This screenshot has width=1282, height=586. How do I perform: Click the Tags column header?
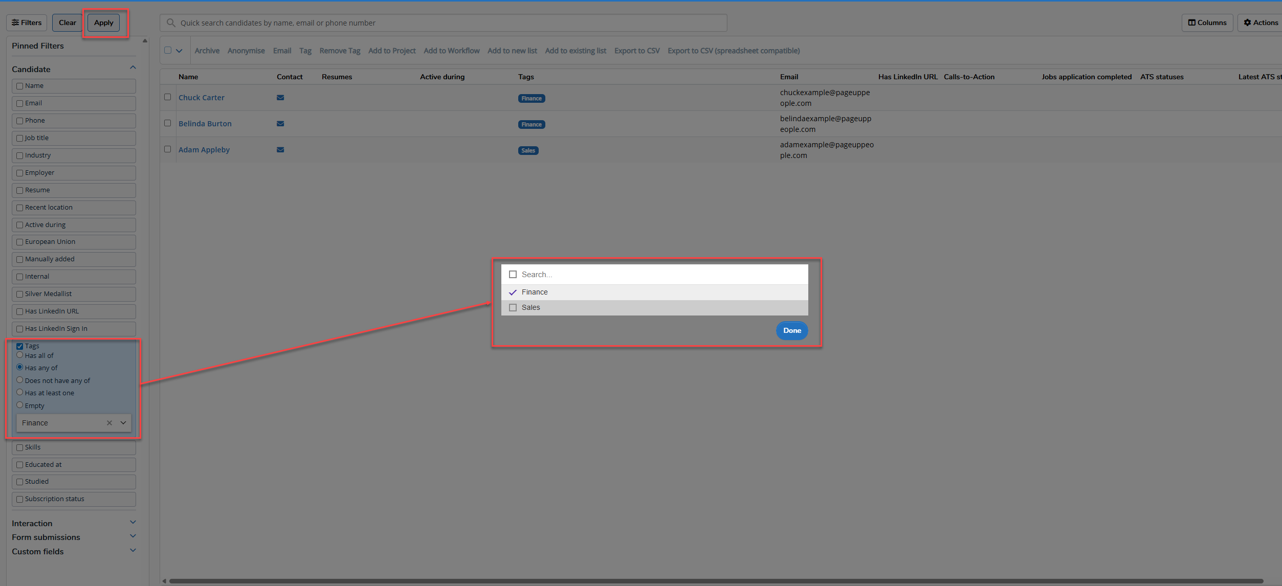coord(526,77)
